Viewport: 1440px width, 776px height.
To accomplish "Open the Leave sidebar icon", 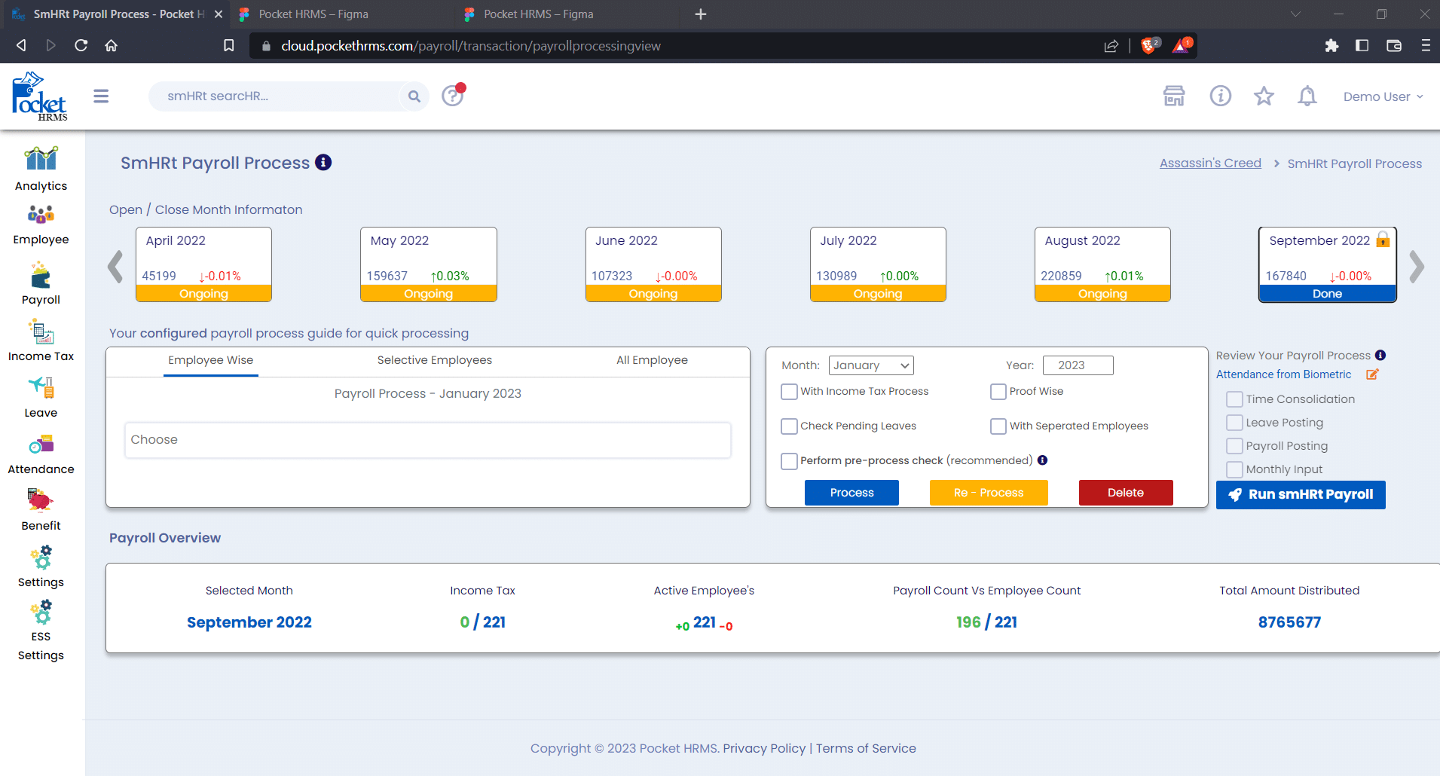I will [41, 387].
